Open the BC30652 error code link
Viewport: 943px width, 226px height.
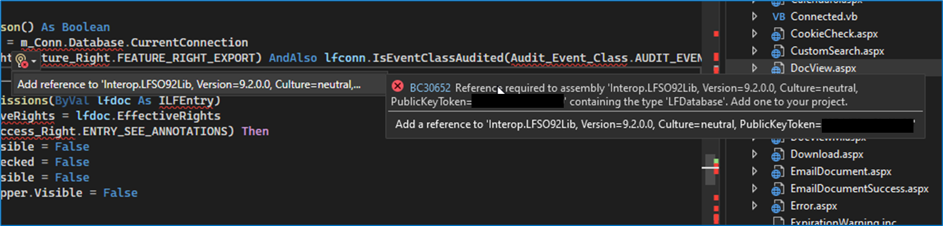430,88
